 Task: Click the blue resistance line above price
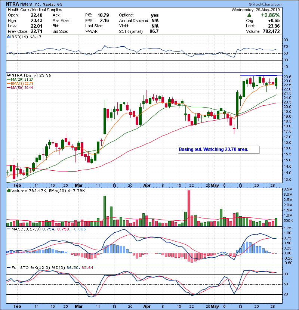261,75
